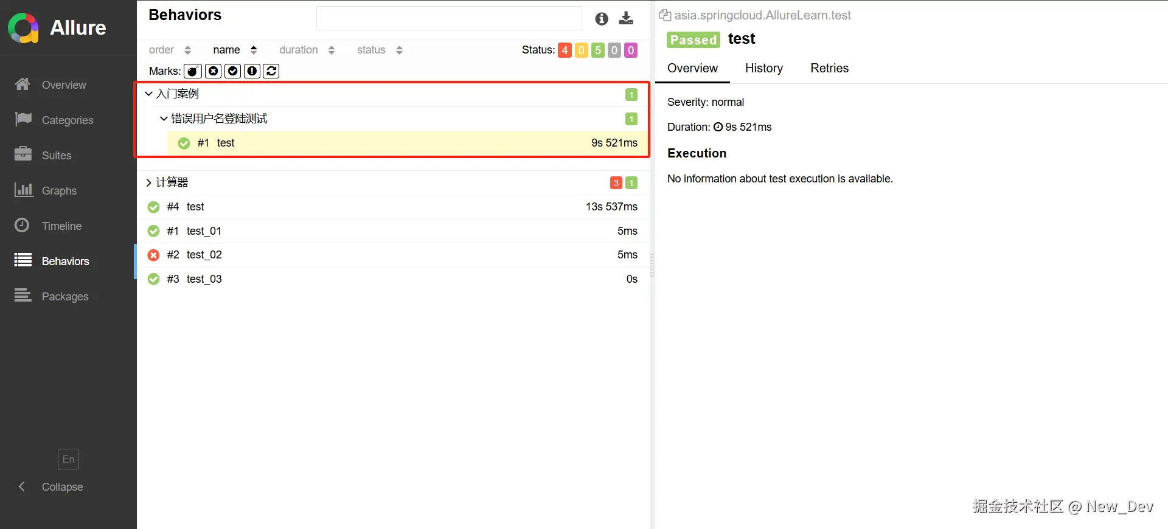Click passed icon of #4 test
The width and height of the screenshot is (1168, 529).
154,207
